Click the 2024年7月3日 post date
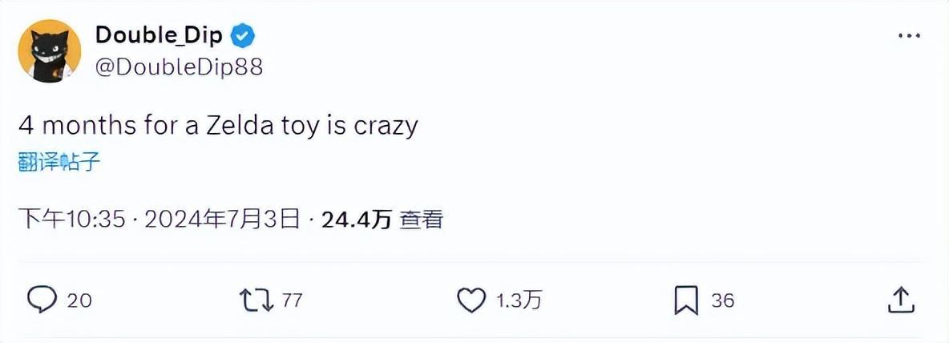Viewport: 949px width, 343px height. (222, 219)
